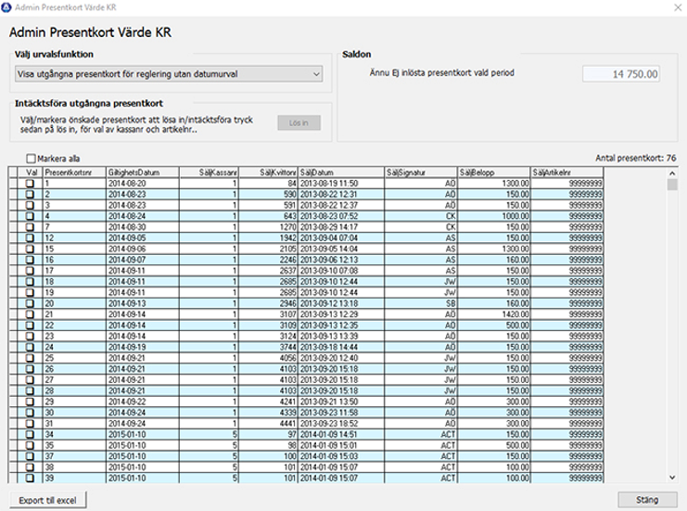This screenshot has height=511, width=687.
Task: Check the box for presentkort 34
Action: point(30,434)
